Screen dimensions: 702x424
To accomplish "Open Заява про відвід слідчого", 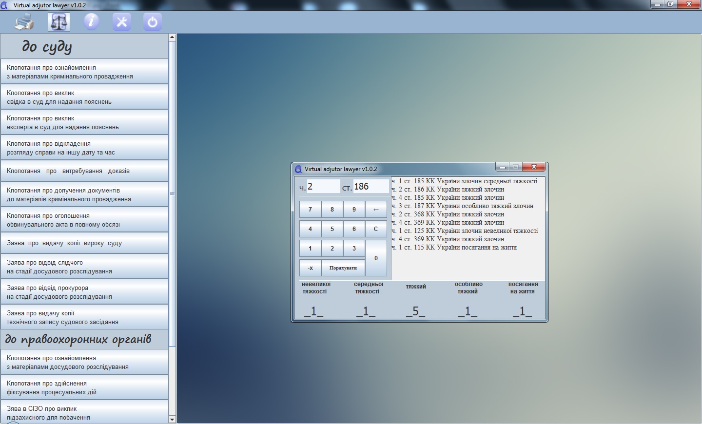I will 84,267.
